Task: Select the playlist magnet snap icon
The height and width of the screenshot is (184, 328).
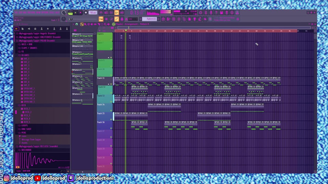Action: 77,24
